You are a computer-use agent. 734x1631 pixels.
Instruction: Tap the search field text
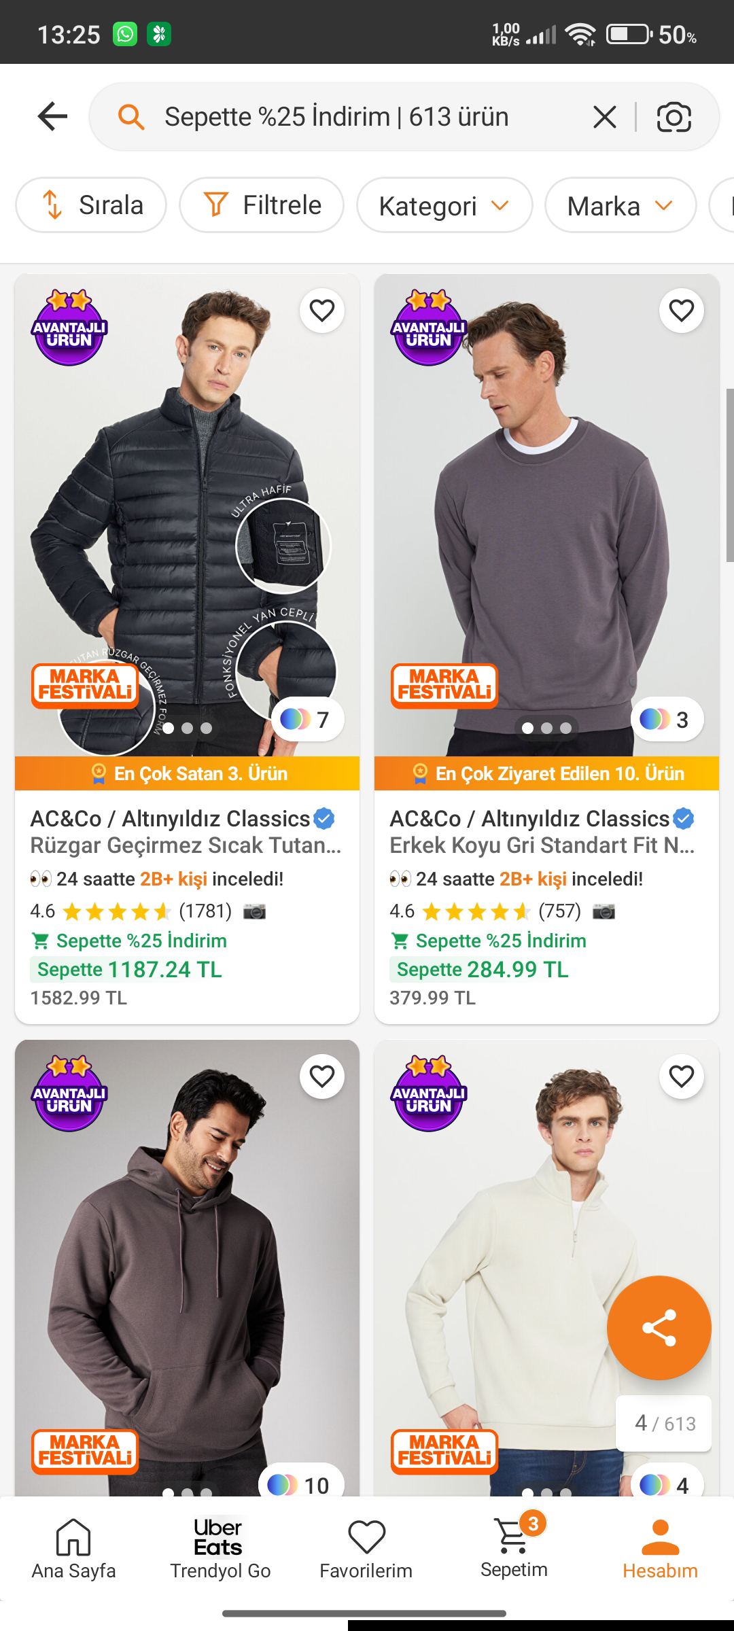tap(336, 117)
